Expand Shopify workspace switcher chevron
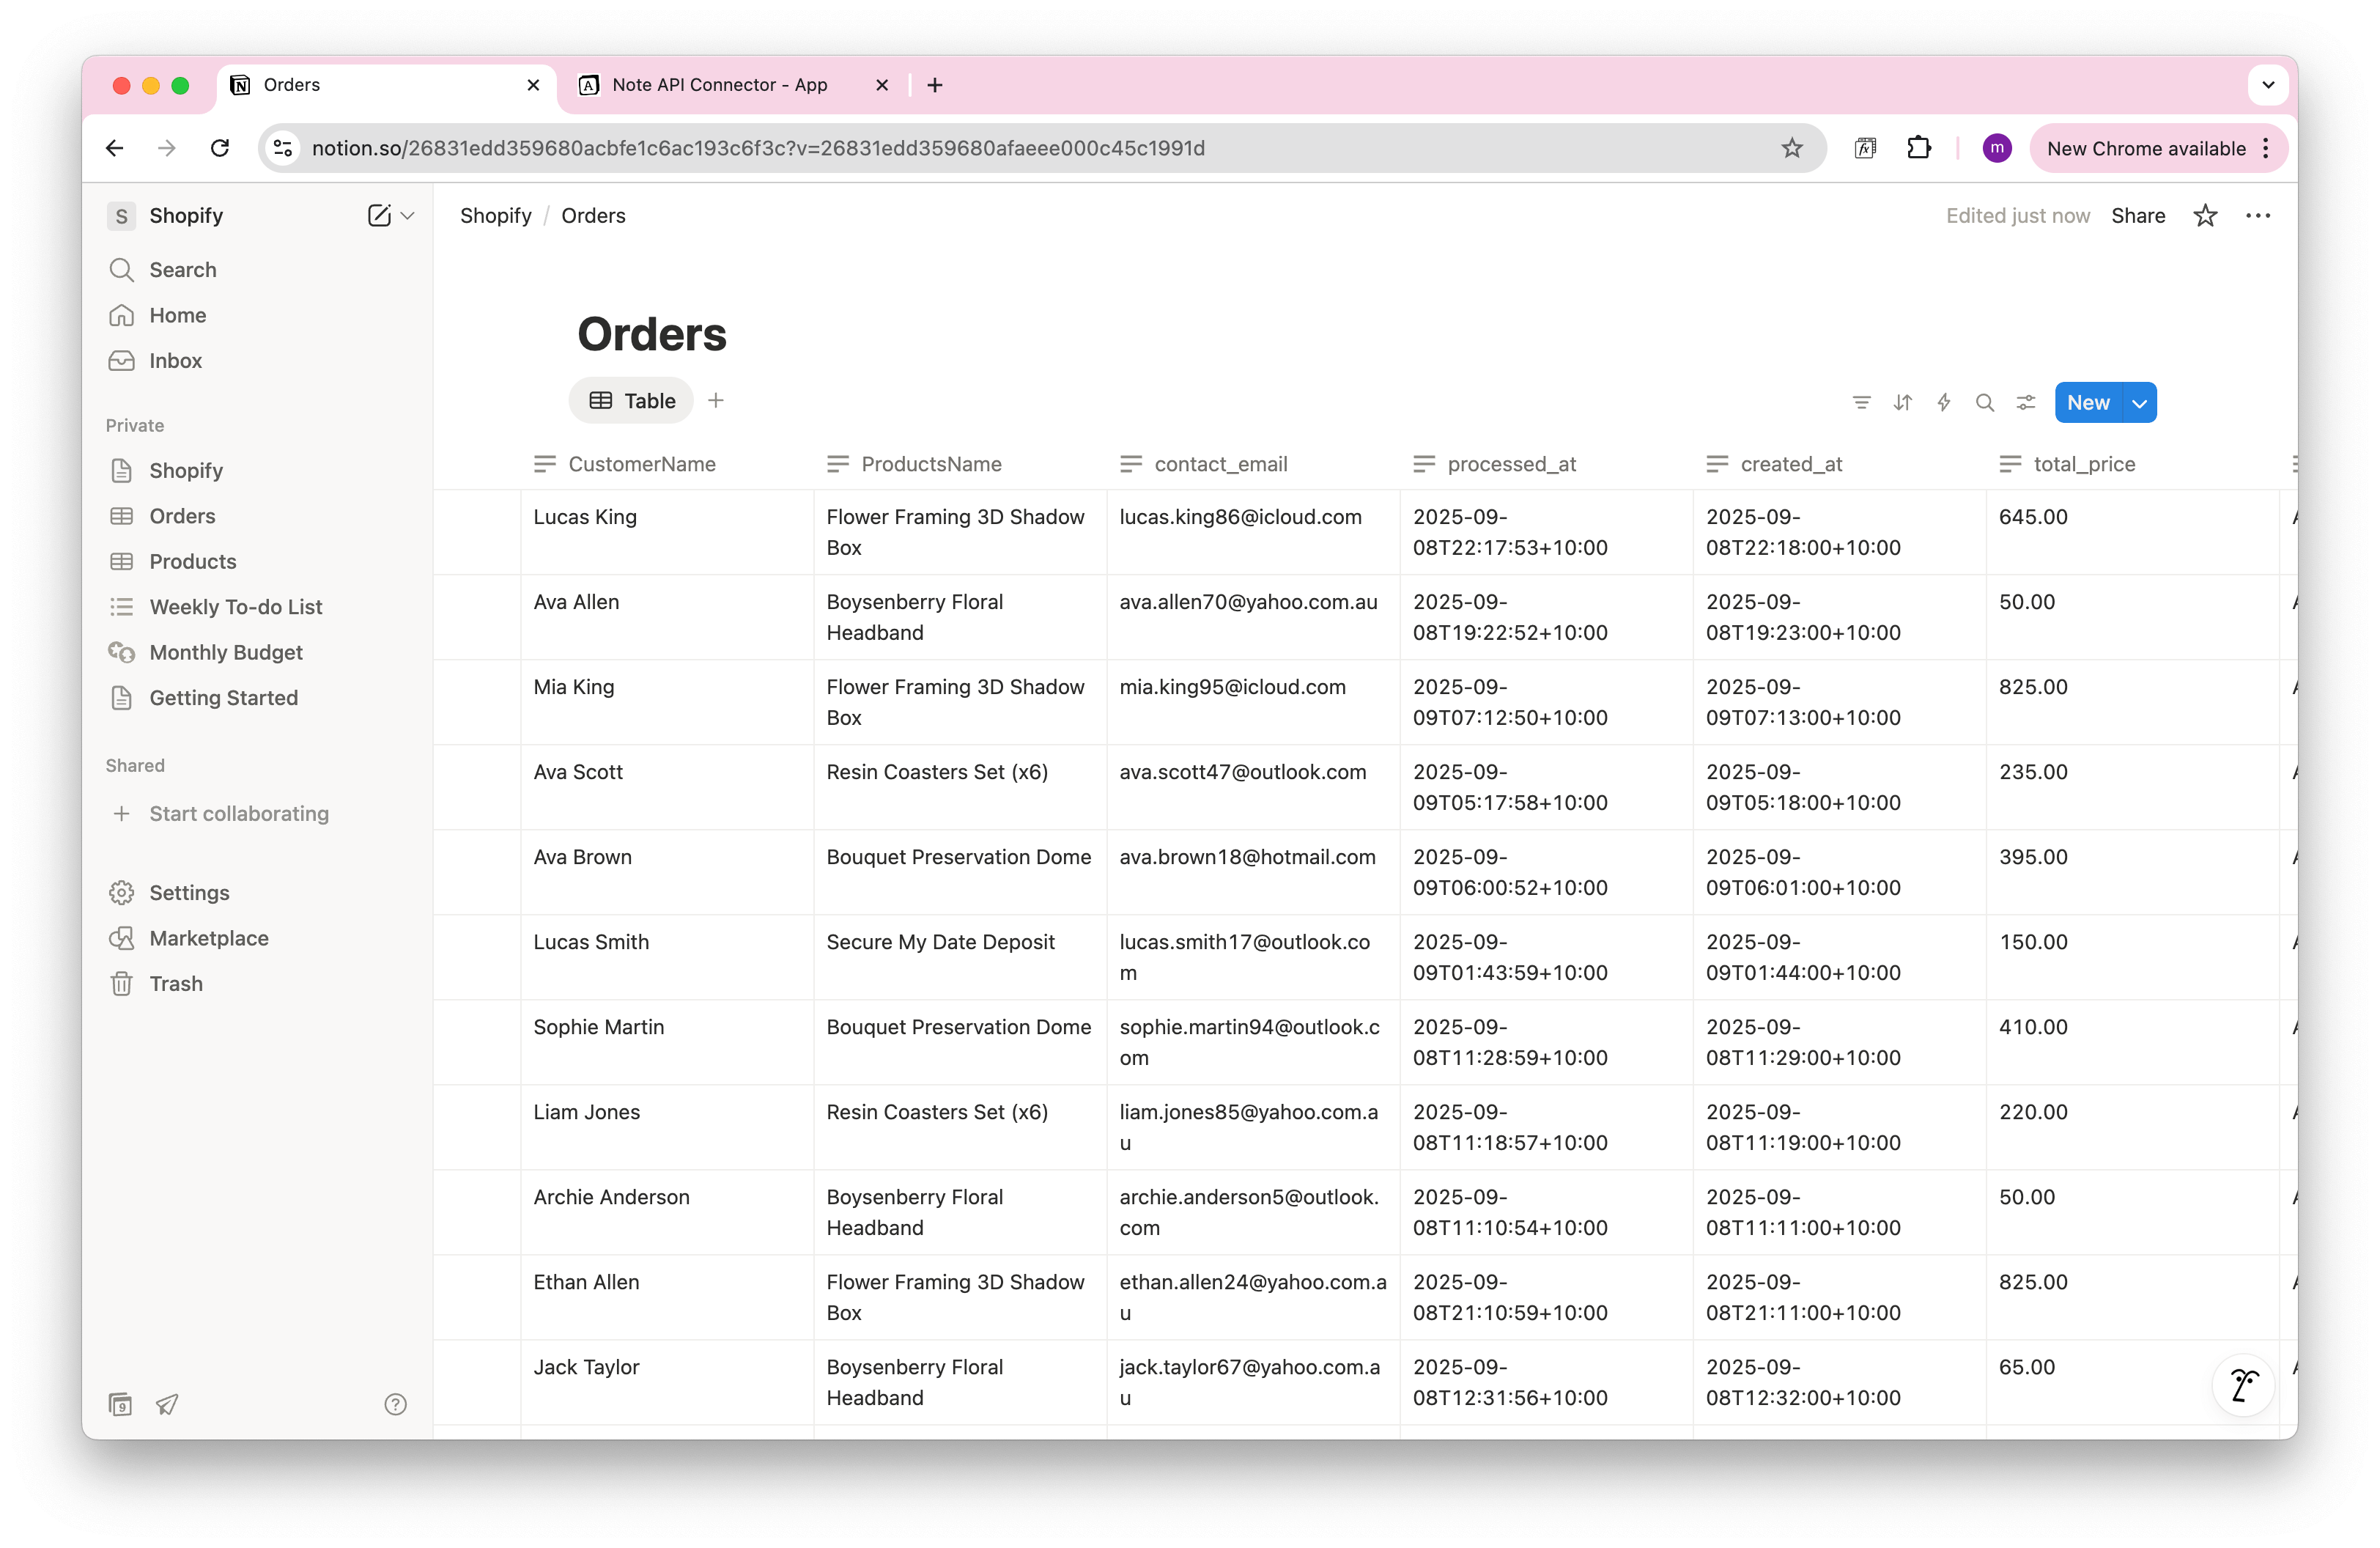Viewport: 2380px width, 1548px height. (408, 216)
